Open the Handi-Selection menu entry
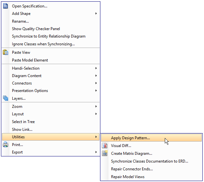204x182 pixels. tap(51, 68)
